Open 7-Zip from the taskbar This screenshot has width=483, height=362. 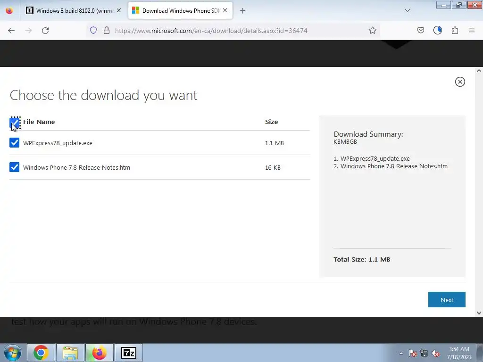pos(129,353)
